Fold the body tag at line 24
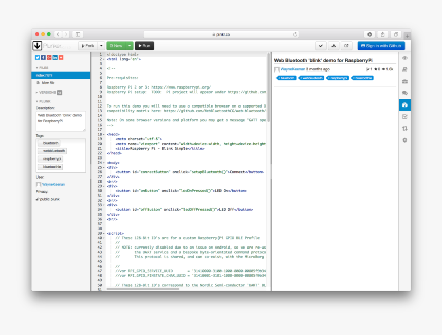The image size is (442, 335). 104,163
